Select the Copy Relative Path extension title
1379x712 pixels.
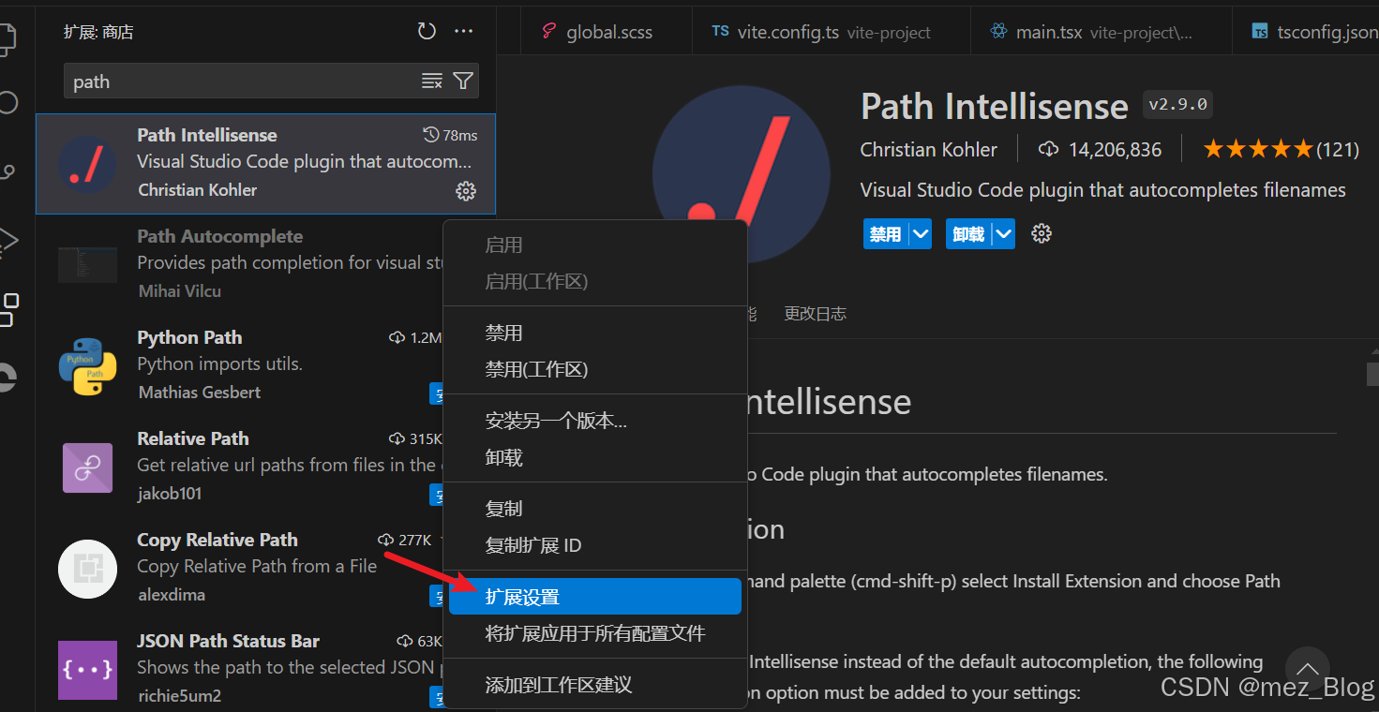coord(217,540)
